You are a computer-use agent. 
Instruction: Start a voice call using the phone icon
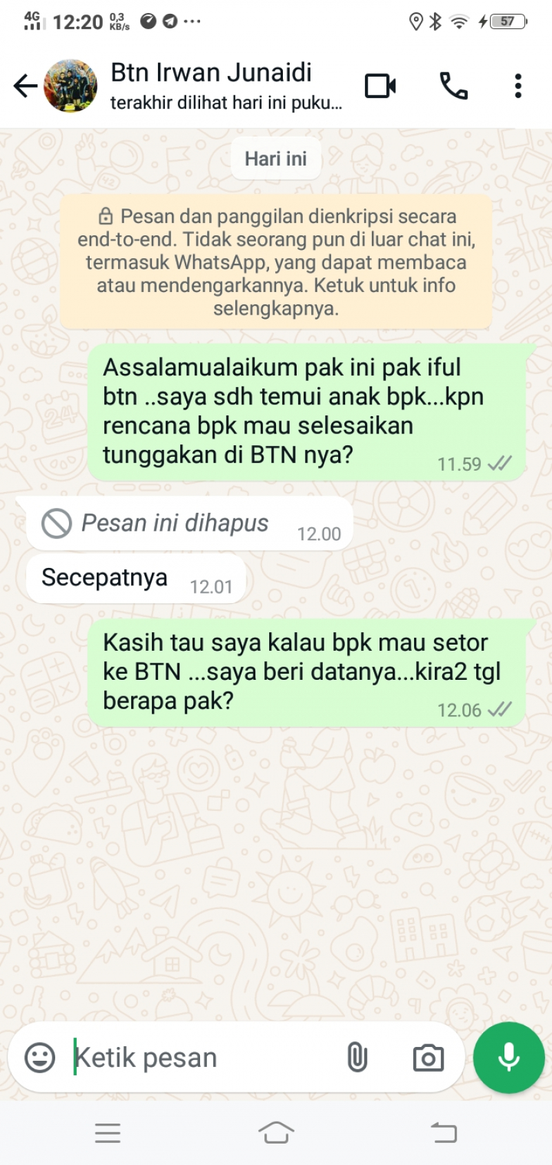tap(454, 86)
